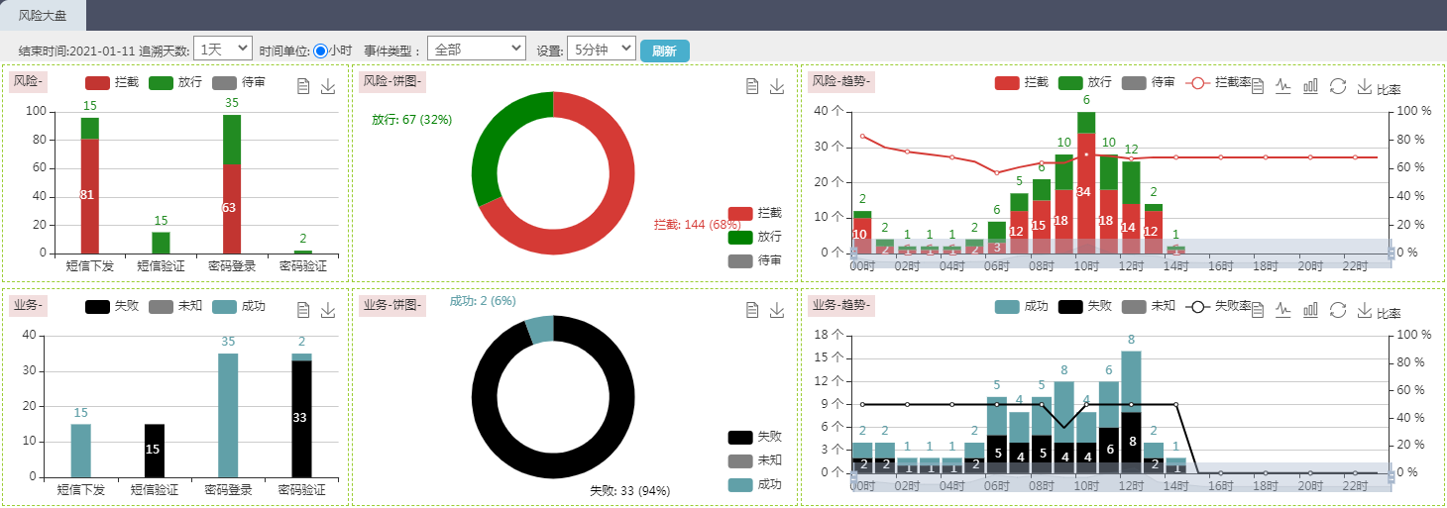Hide 放行 series in 风险-趋势- legend
Viewport: 1447px width, 508px height.
1085,82
